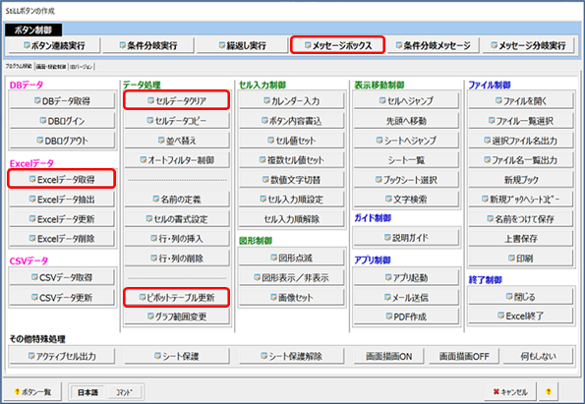The image size is (585, 404).
Task: Select メッセージボックス button
Action: point(337,45)
